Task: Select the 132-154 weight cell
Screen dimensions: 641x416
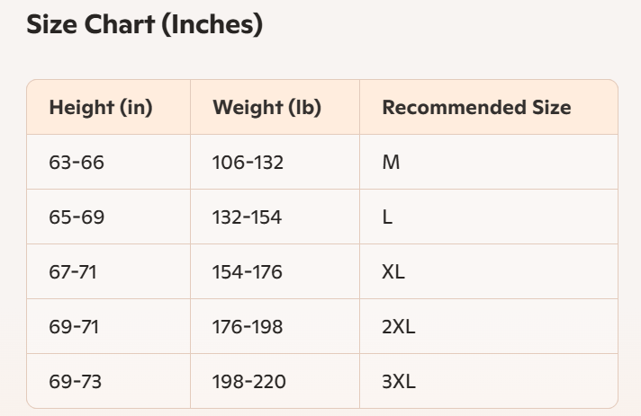Action: tap(247, 217)
